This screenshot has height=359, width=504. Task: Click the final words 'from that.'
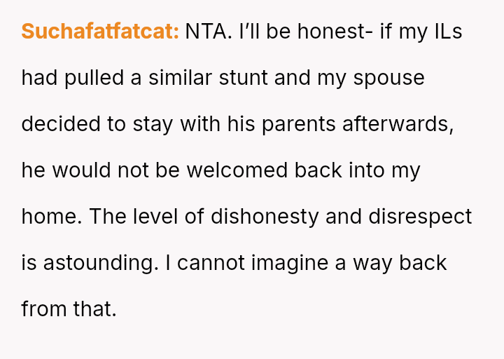point(69,309)
